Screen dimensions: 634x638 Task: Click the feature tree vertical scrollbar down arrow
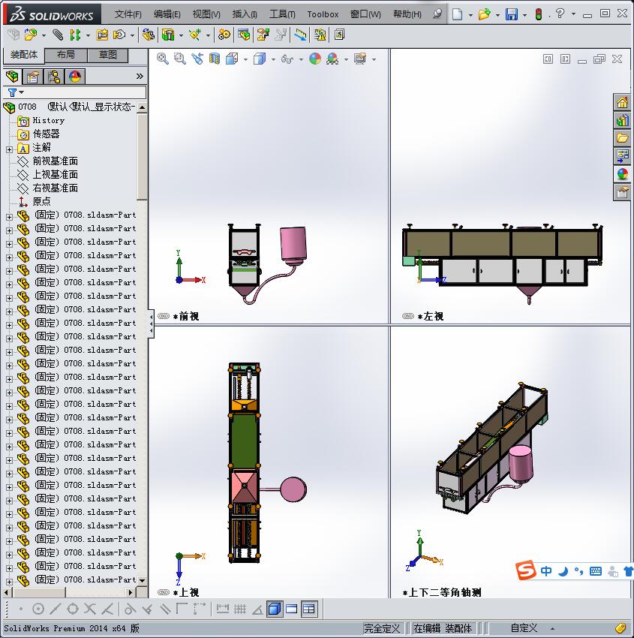pyautogui.click(x=142, y=581)
